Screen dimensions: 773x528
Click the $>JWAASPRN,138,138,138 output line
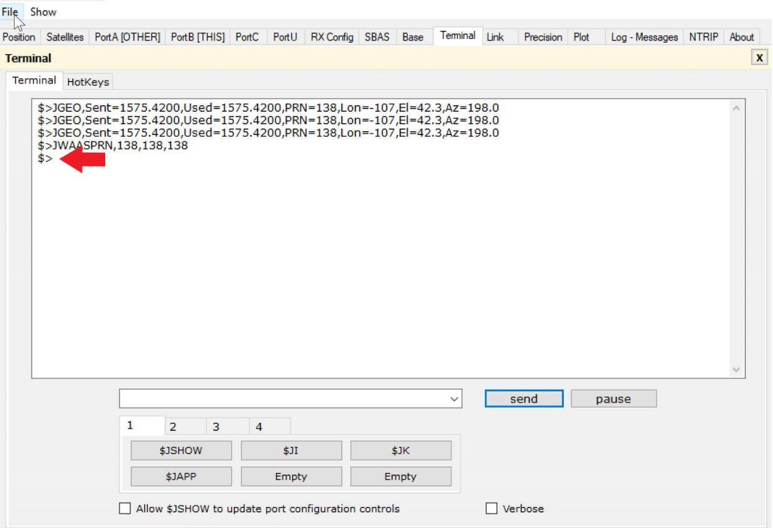(x=113, y=146)
